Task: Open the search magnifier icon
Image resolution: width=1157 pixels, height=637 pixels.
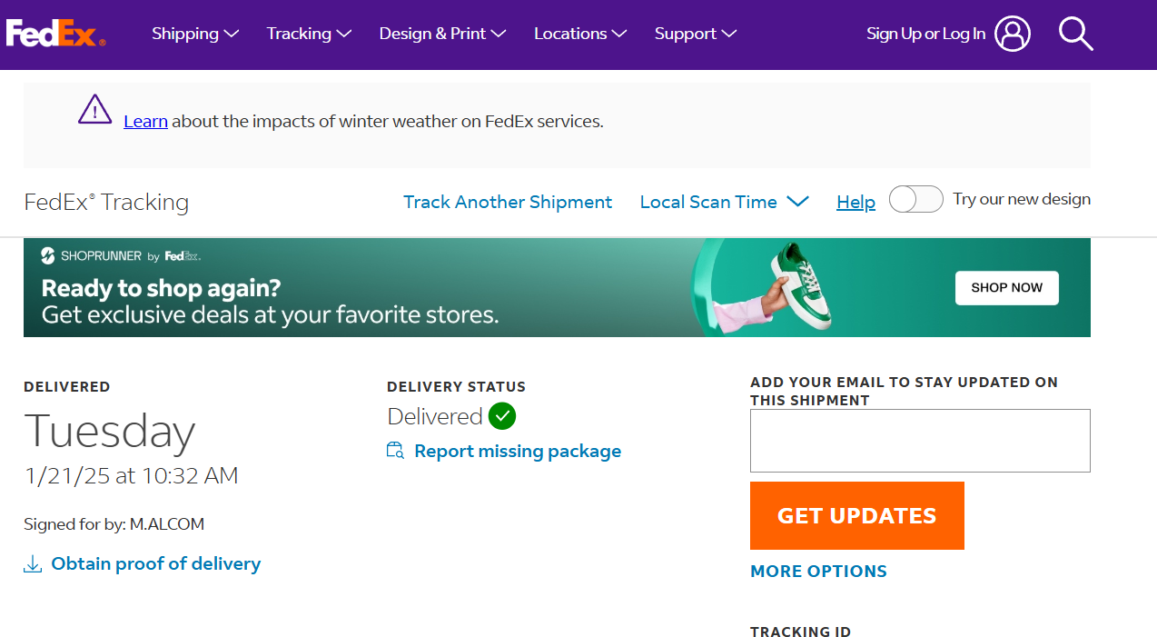Action: (x=1075, y=34)
